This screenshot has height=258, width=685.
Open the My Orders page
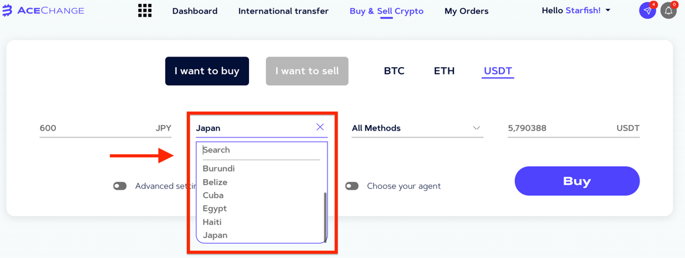466,11
